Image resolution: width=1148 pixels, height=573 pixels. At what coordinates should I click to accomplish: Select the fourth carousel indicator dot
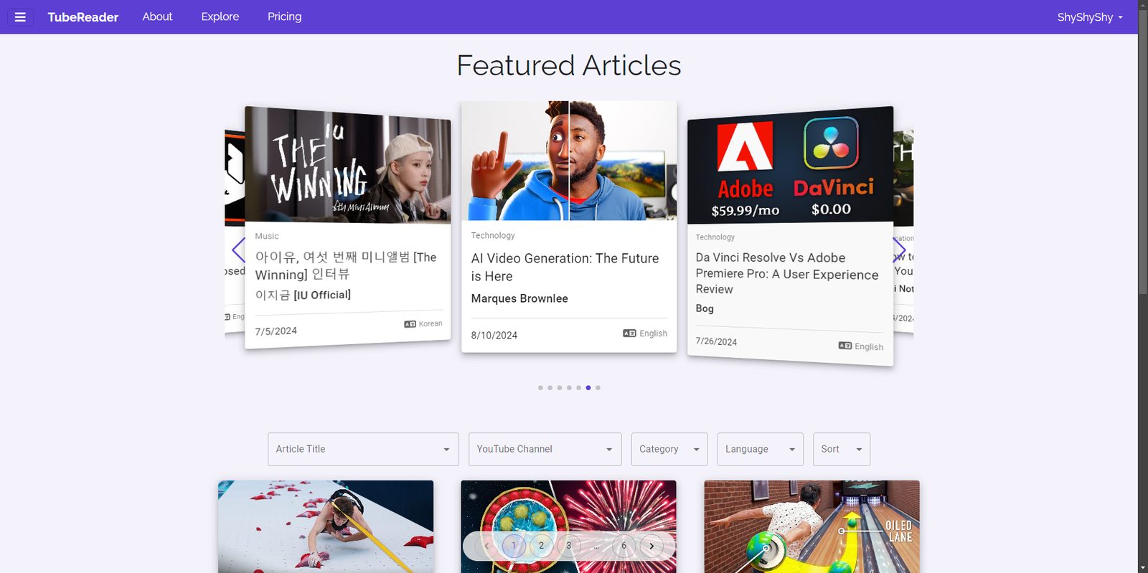[x=569, y=388]
